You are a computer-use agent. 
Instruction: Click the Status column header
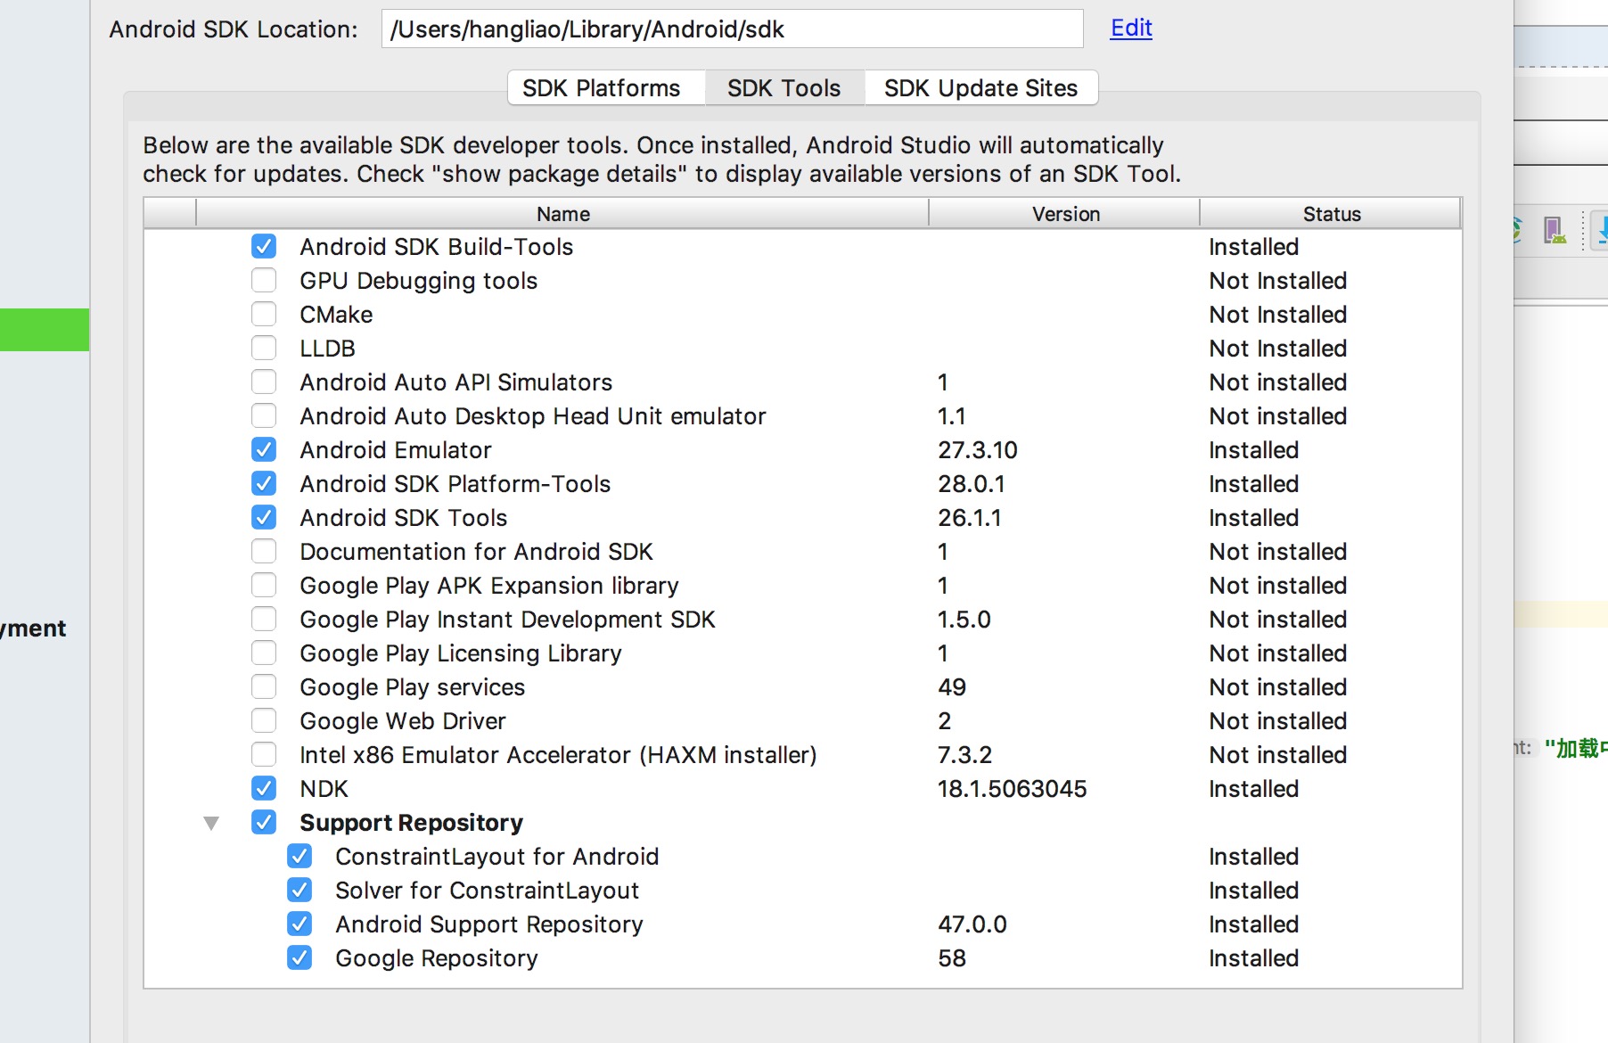1331,214
